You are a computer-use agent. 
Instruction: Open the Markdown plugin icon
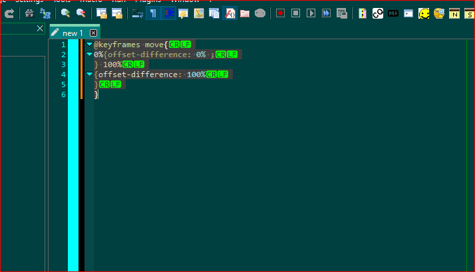(x=393, y=13)
